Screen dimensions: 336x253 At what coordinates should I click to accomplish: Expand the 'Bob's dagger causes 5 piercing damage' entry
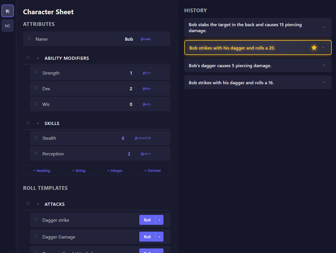tap(323, 65)
